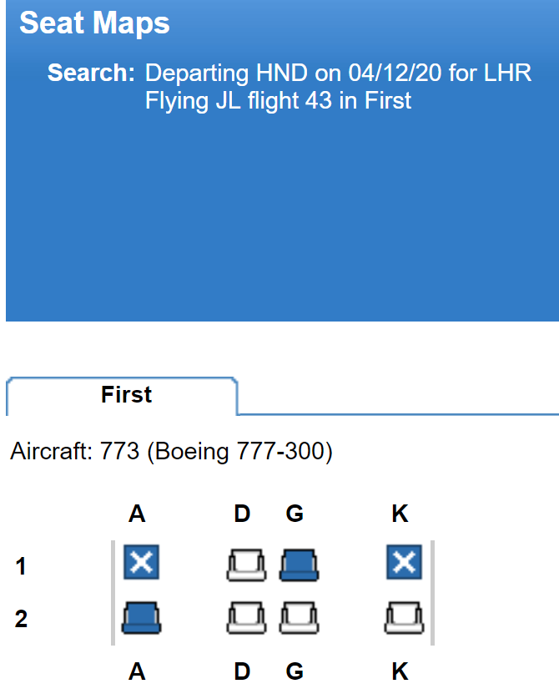Click the top column A label
Viewport: 559px width, 699px height.
137,514
